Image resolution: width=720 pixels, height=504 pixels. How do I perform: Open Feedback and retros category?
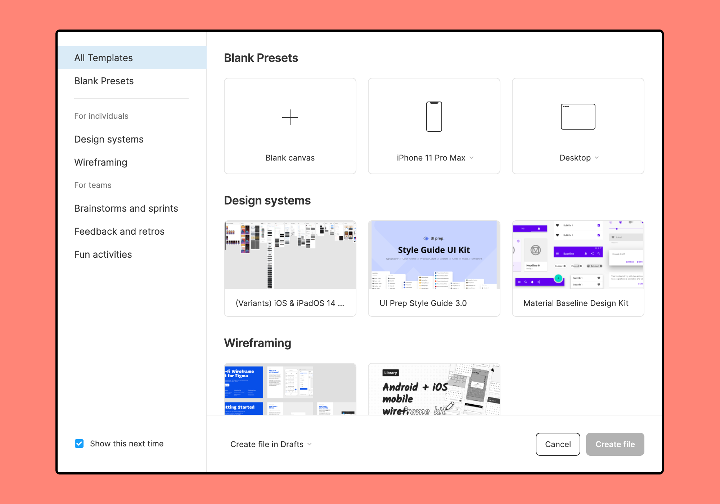point(119,231)
